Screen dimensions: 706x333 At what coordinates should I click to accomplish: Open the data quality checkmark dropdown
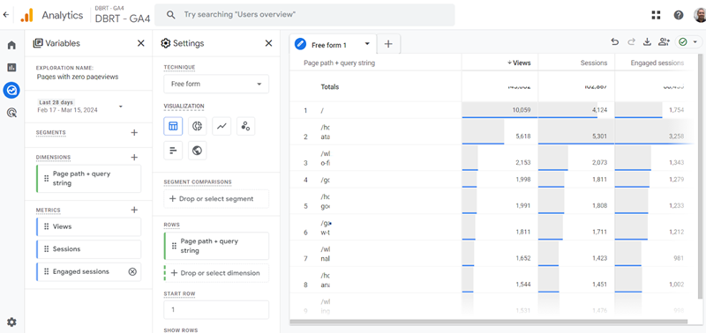coord(689,41)
